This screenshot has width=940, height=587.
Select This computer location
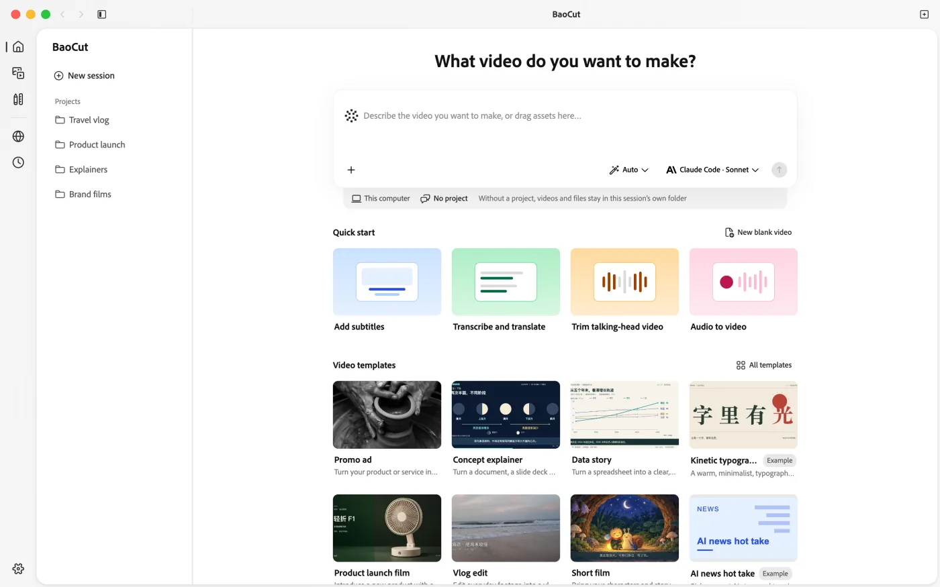click(381, 199)
